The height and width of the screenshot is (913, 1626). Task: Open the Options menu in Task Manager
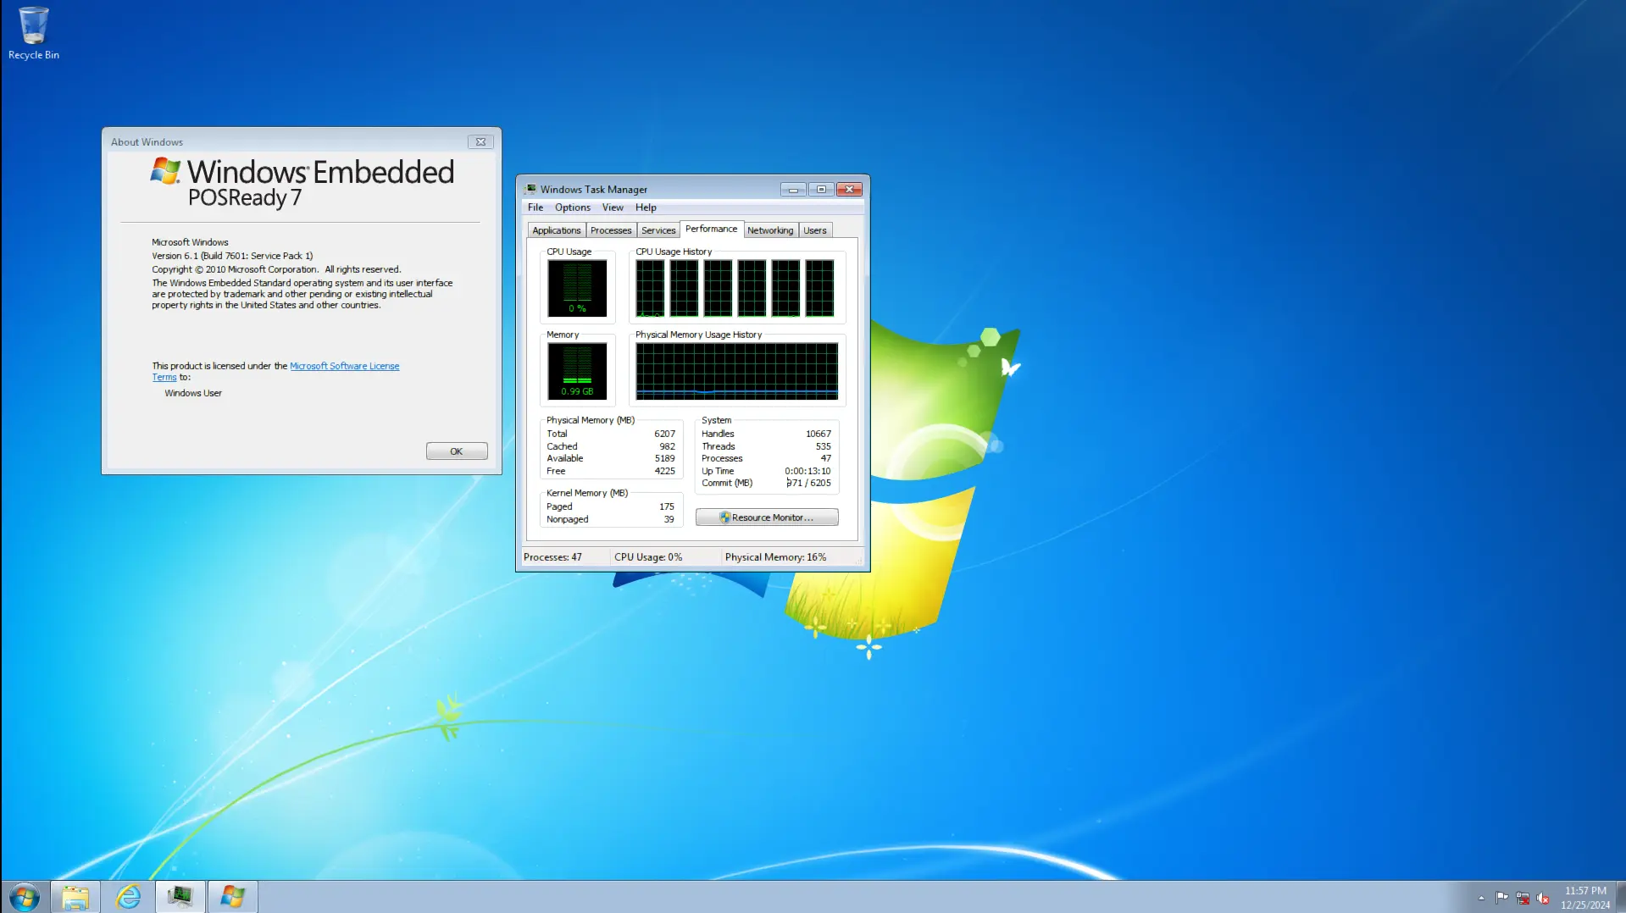[573, 207]
